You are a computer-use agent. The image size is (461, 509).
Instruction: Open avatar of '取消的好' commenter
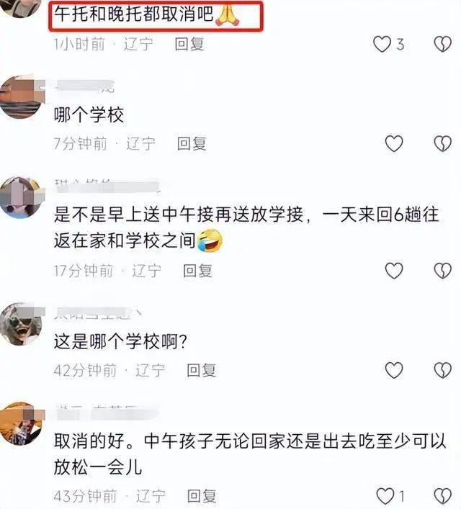(x=22, y=423)
